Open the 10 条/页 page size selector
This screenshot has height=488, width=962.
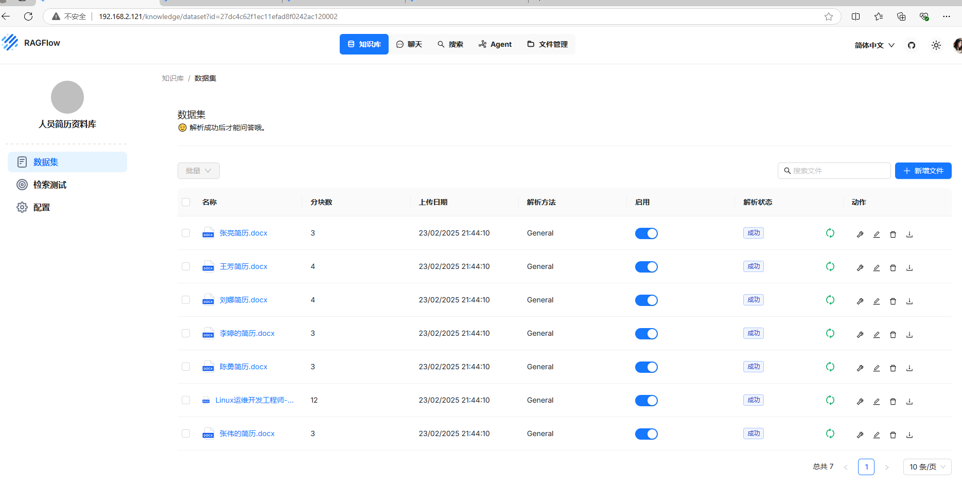click(926, 467)
